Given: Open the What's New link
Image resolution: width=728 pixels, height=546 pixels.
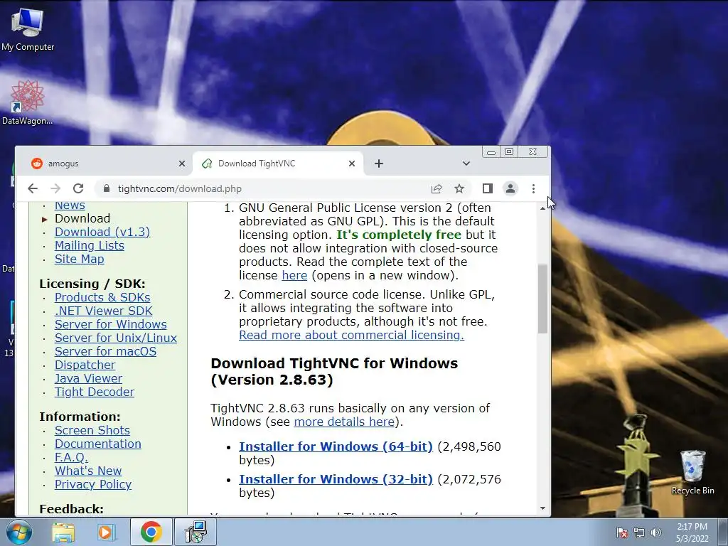Looking at the screenshot, I should (x=87, y=471).
